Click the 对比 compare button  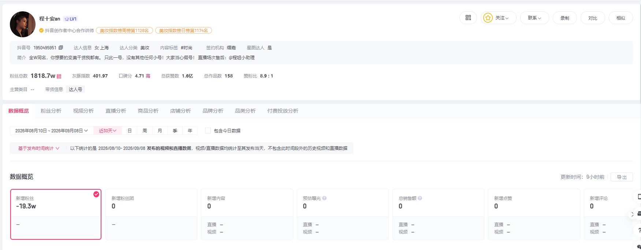(x=593, y=18)
